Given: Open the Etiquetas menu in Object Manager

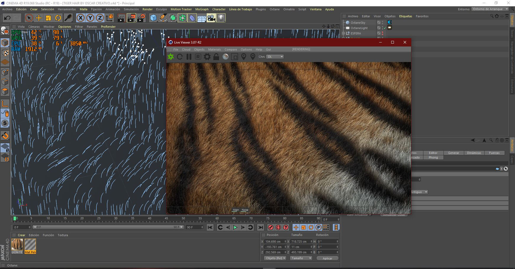Looking at the screenshot, I should (405, 16).
